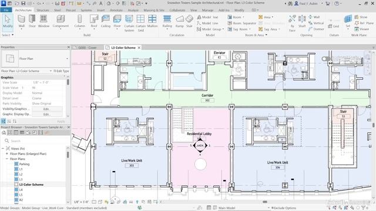
Task: Click the 1/8" = 1'-0" view scale button
Action: (81, 202)
